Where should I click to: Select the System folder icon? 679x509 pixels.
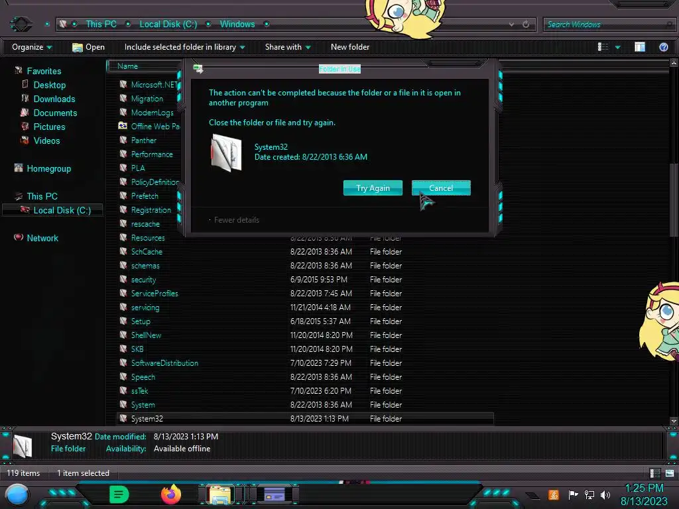click(x=123, y=405)
